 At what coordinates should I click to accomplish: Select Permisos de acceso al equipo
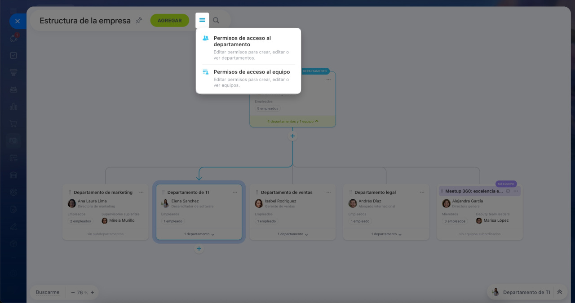[248, 78]
